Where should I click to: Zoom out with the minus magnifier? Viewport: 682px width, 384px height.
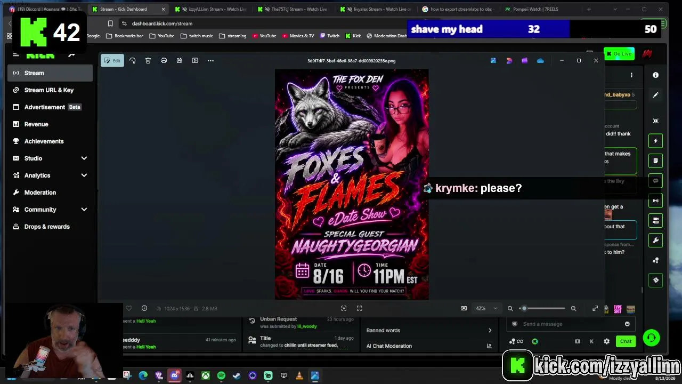(x=510, y=308)
